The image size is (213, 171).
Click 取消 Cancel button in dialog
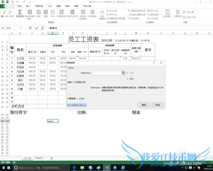pyautogui.click(x=158, y=105)
